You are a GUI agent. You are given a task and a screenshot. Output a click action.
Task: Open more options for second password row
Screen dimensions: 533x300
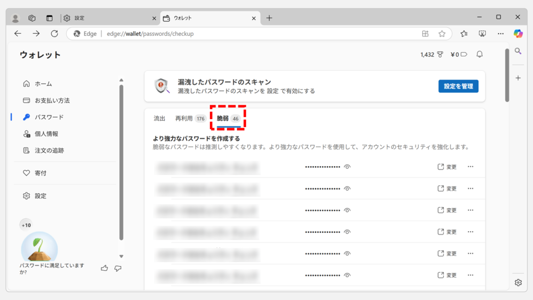click(471, 189)
